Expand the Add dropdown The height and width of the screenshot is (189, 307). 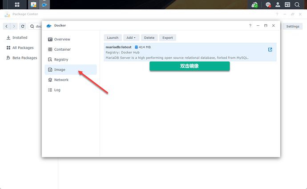[131, 37]
